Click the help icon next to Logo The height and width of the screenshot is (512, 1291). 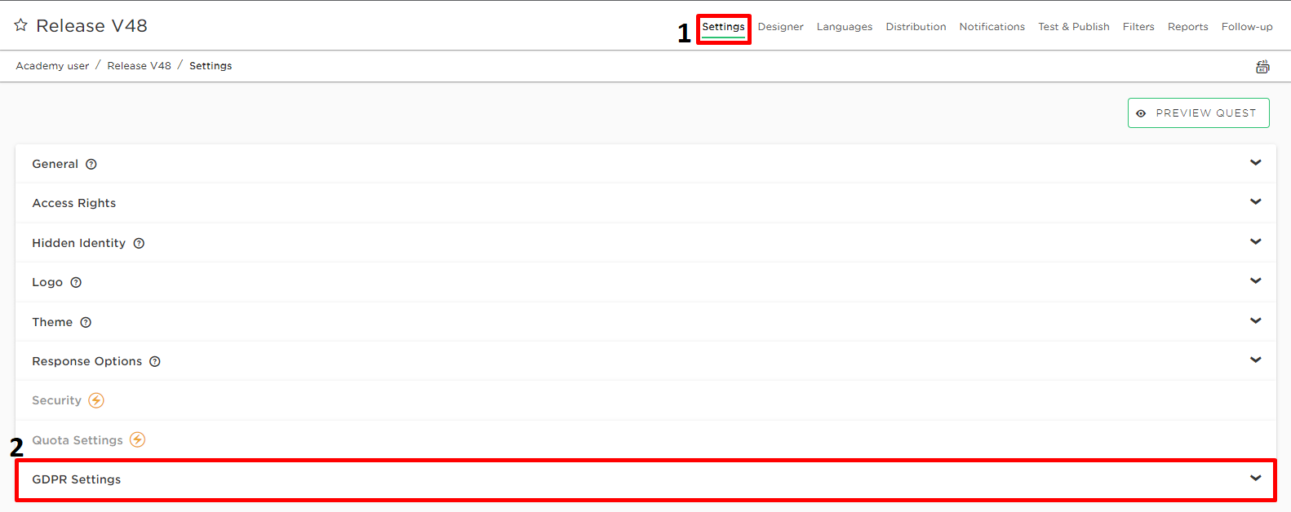76,283
